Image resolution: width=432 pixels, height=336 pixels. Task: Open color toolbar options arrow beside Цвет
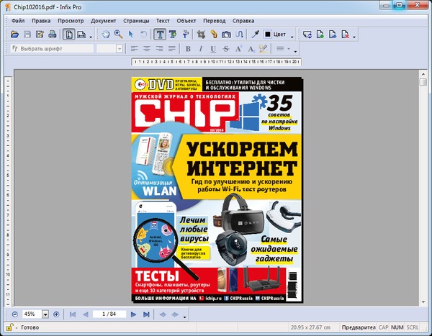[292, 37]
